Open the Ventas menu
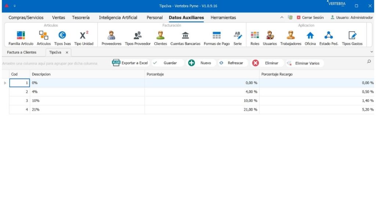This screenshot has width=376, height=202. [x=58, y=18]
